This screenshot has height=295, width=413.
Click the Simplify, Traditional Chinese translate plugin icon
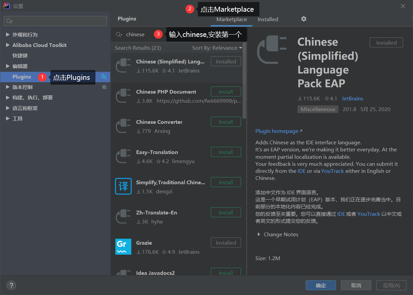123,186
